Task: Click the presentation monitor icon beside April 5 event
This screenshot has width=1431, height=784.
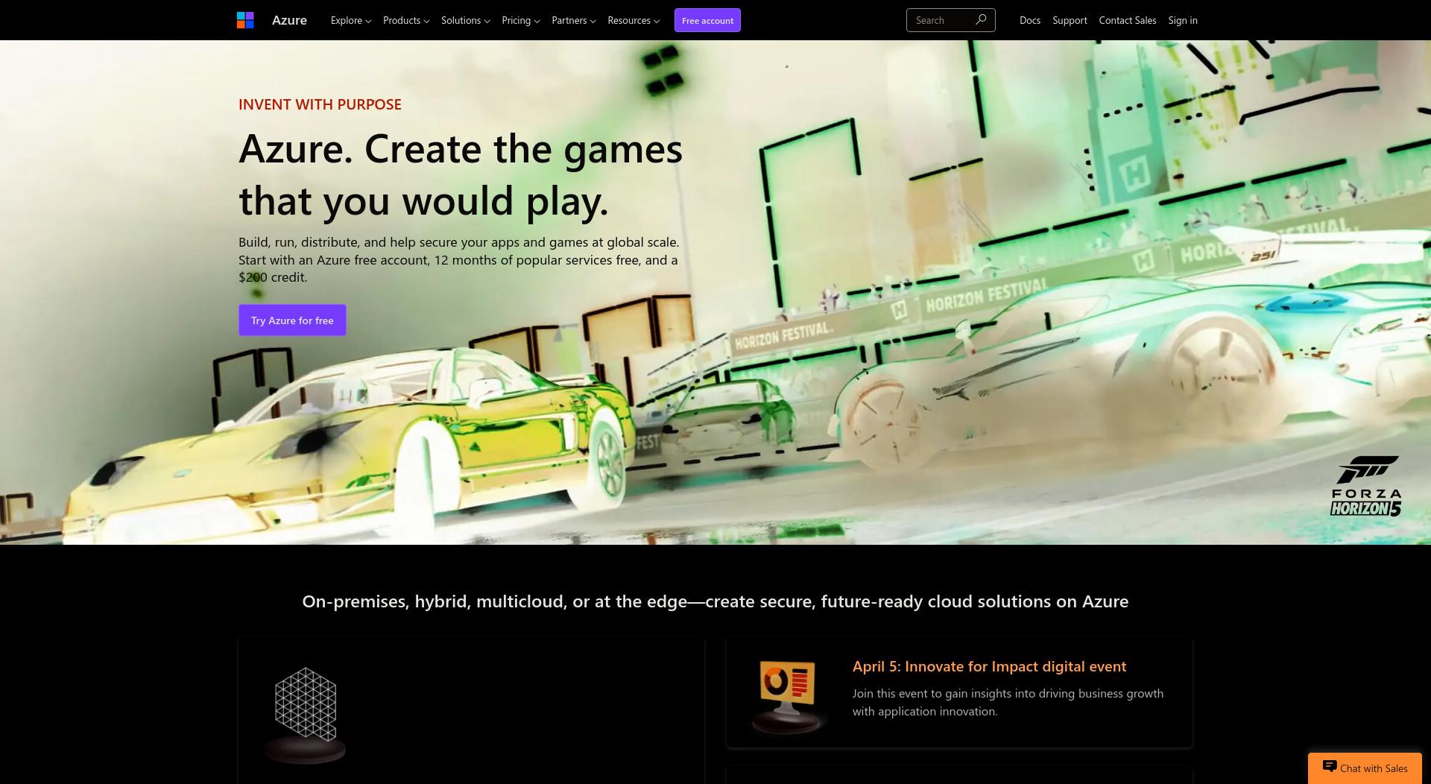Action: click(x=788, y=696)
